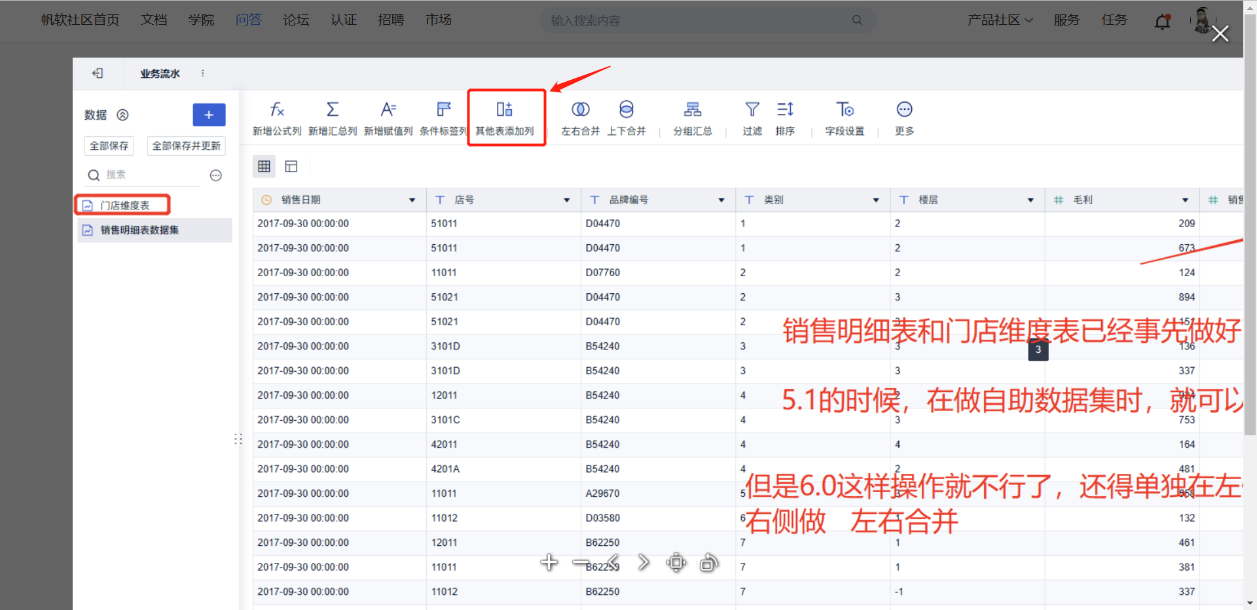Open the 更多 more options icon
Viewport: 1257px width, 610px height.
pos(904,109)
